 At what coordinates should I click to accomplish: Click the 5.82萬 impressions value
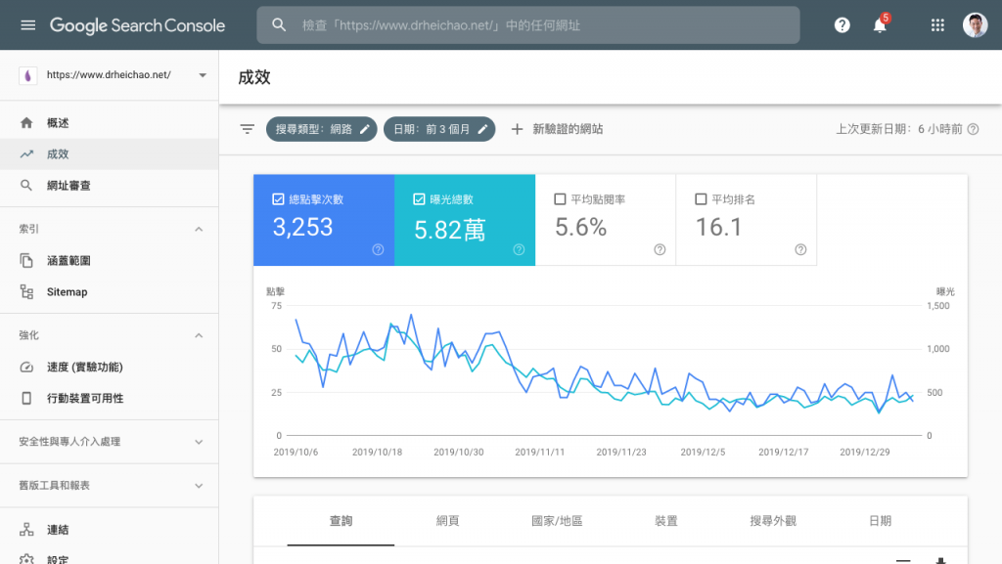[450, 230]
